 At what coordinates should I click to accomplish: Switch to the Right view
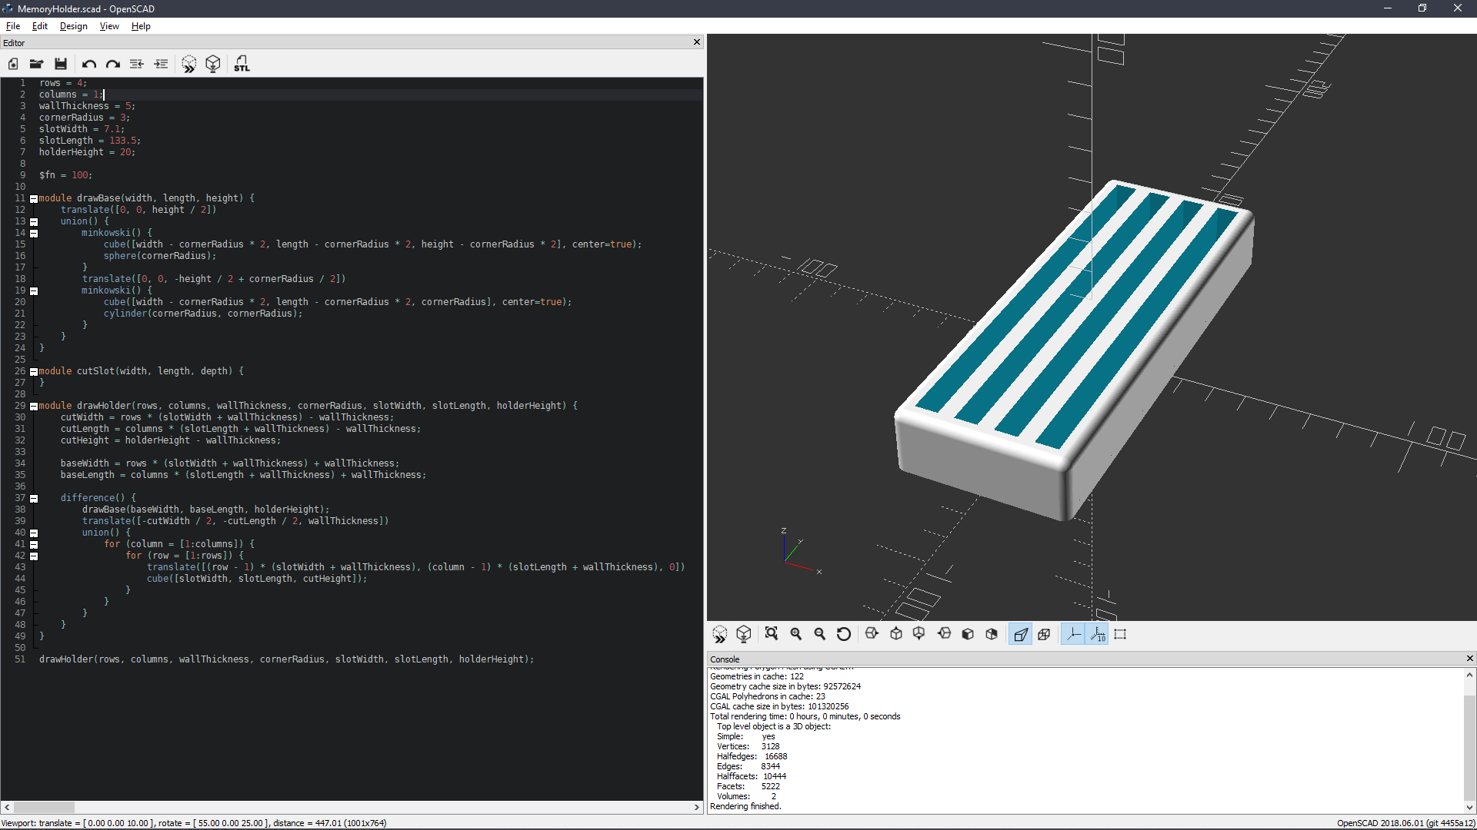pyautogui.click(x=872, y=634)
